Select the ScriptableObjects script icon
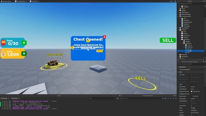 (182, 22)
